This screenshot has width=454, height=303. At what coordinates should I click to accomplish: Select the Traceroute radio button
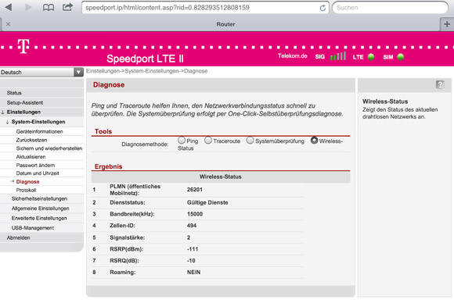[x=208, y=141]
